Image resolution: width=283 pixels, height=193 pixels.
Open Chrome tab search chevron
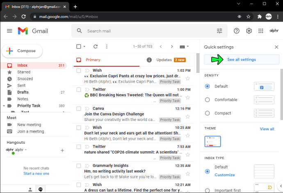click(238, 4)
